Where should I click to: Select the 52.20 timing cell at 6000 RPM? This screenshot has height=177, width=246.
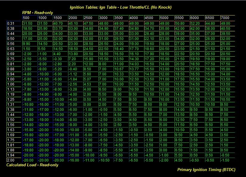[197, 23]
